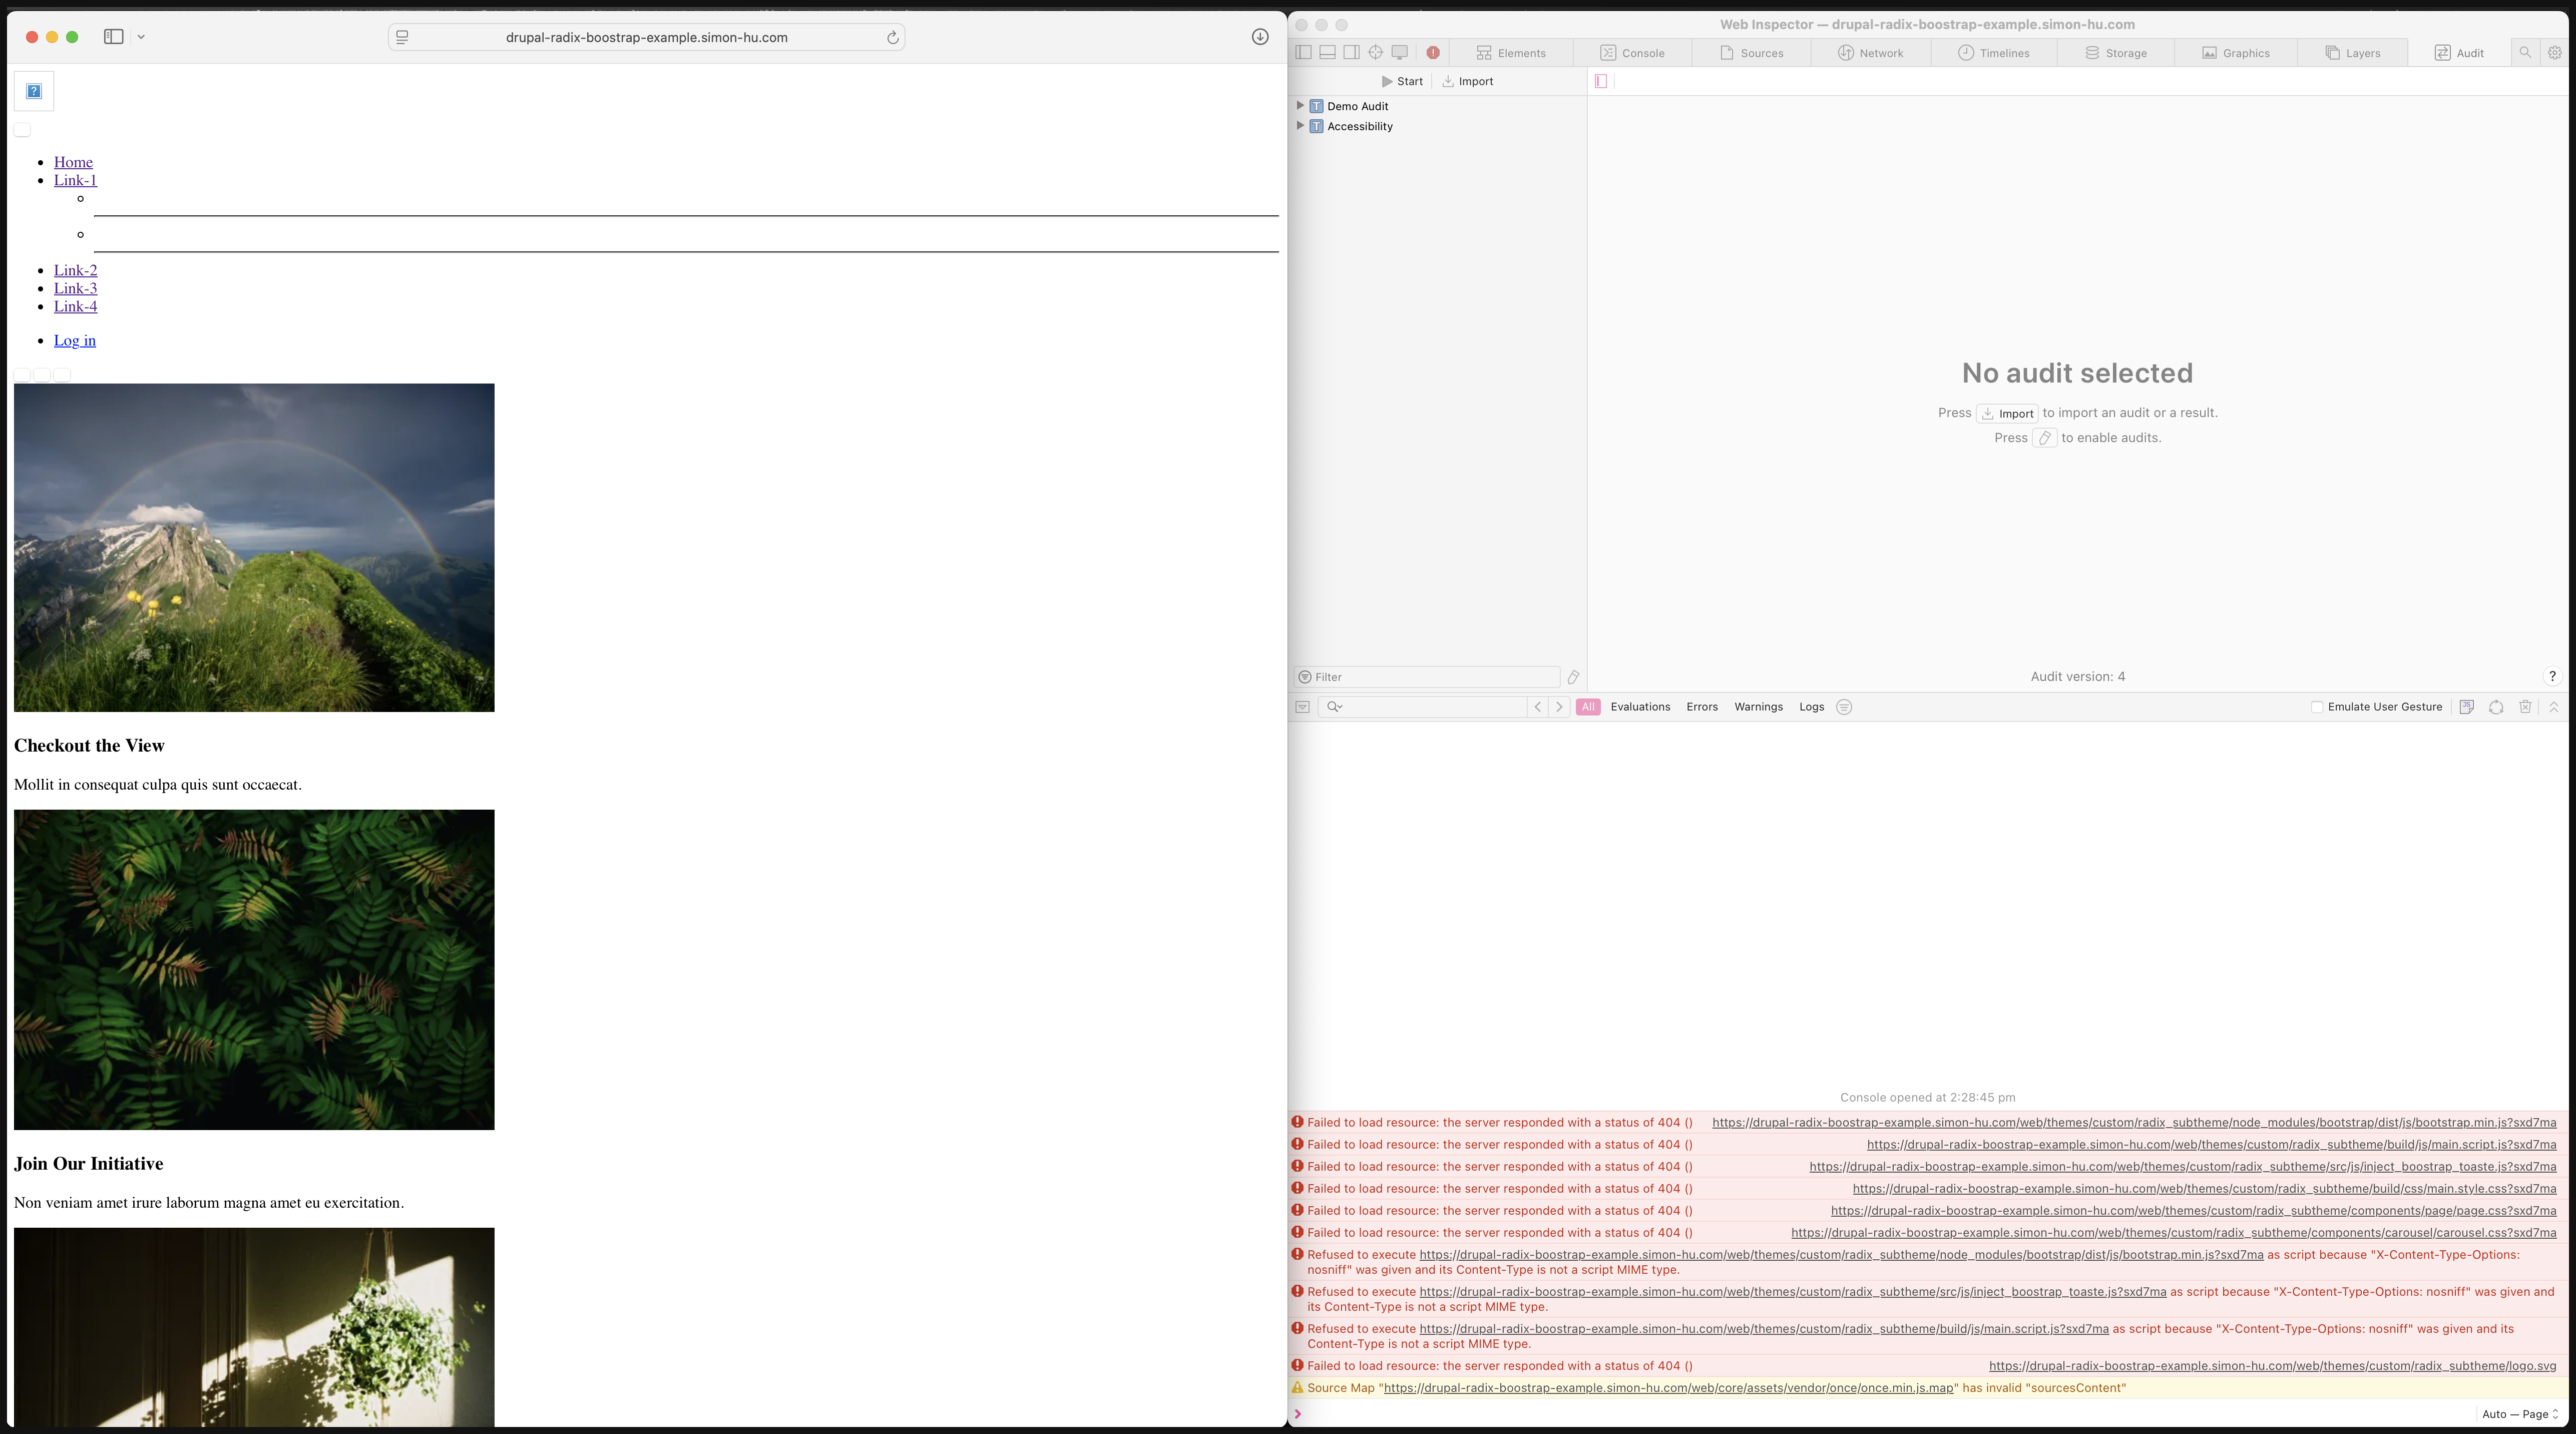Viewport: 2576px width, 1434px height.
Task: Click the audit edit pencil icon
Action: (1573, 677)
